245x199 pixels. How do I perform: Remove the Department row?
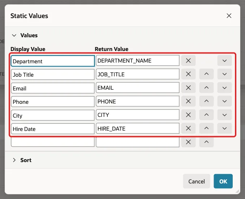point(188,60)
